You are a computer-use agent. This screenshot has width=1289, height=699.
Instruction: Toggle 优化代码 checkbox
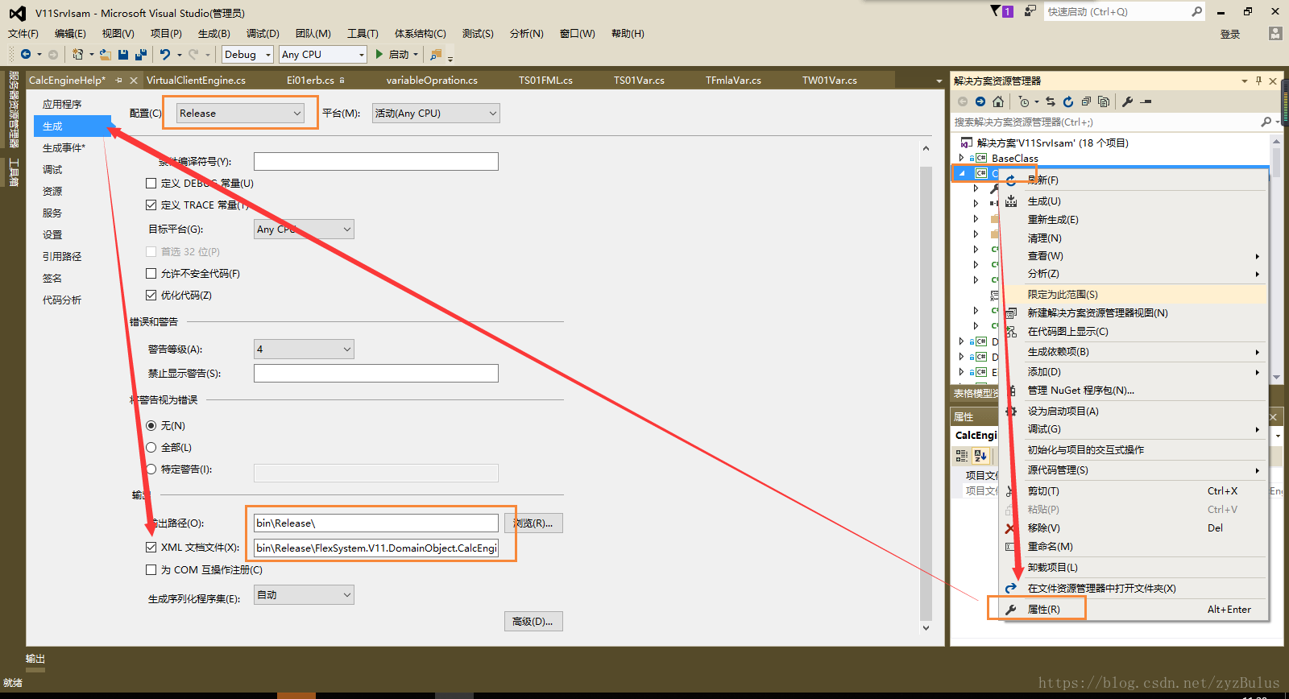[x=151, y=296]
